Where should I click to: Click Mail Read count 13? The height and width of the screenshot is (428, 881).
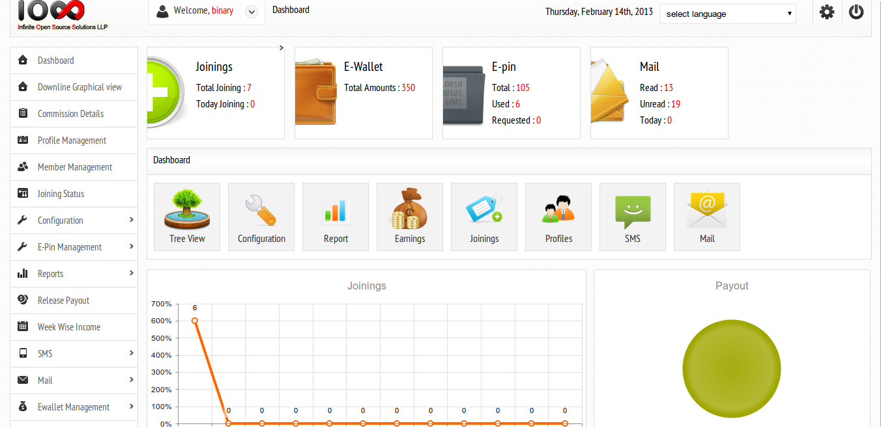coord(669,88)
